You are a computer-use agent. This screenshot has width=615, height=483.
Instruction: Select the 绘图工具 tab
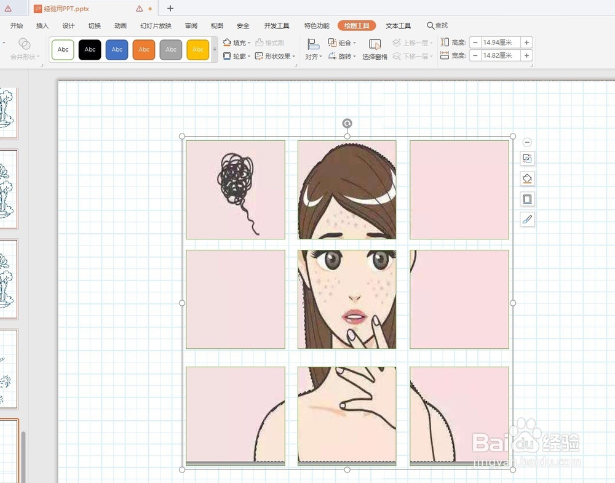[x=357, y=25]
